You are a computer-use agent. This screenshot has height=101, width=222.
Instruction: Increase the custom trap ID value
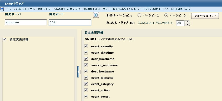pos(187,22)
